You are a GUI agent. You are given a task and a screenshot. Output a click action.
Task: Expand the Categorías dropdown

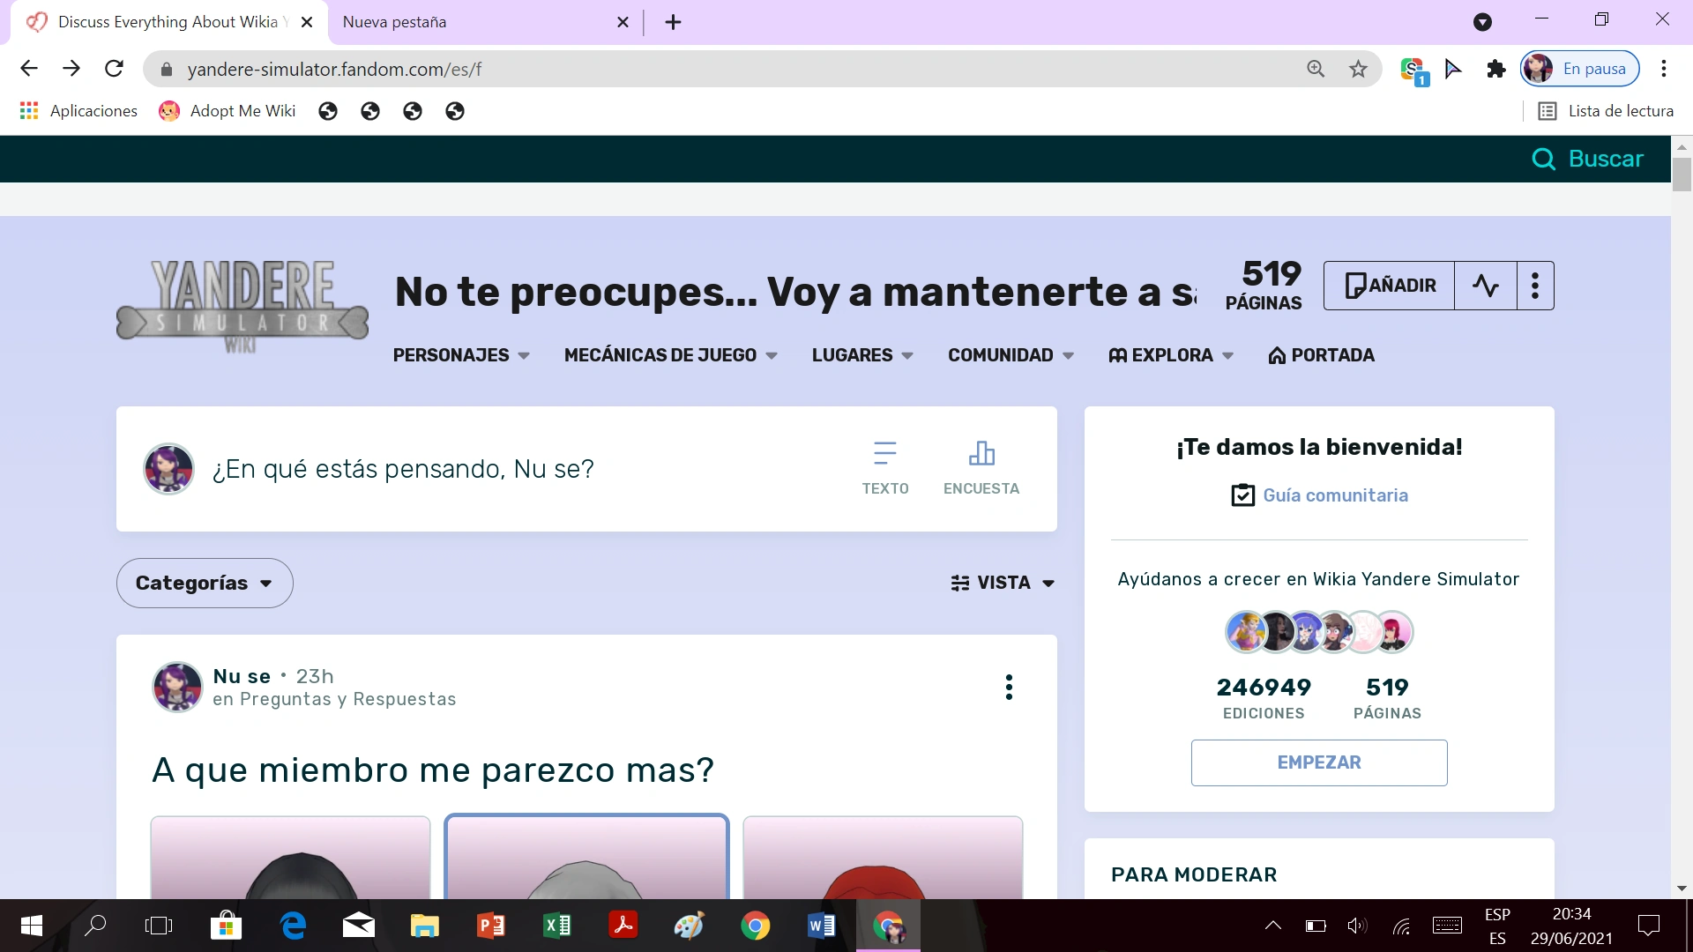click(x=204, y=583)
